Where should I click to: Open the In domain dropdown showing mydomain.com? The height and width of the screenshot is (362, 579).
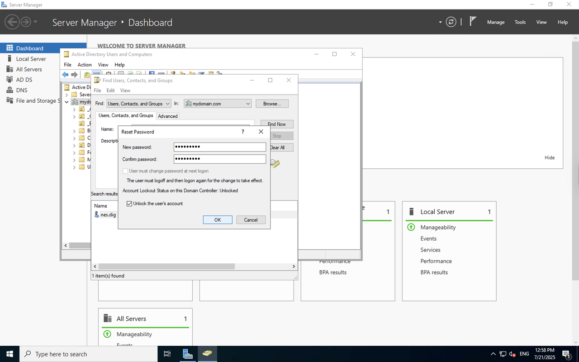coord(217,104)
